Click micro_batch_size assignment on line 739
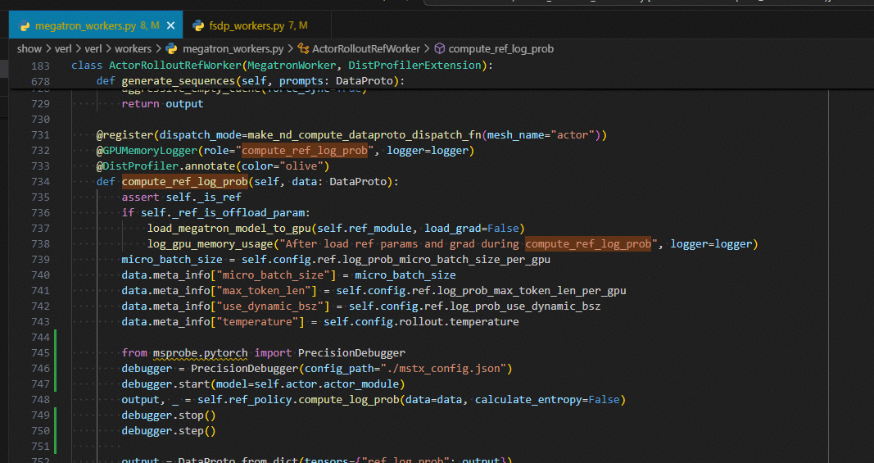This screenshot has width=874, height=463. pyautogui.click(x=336, y=260)
